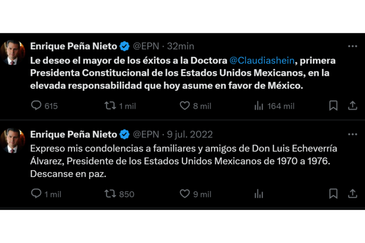Share the first tweet via upload icon
The width and height of the screenshot is (365, 243).
[x=352, y=106]
